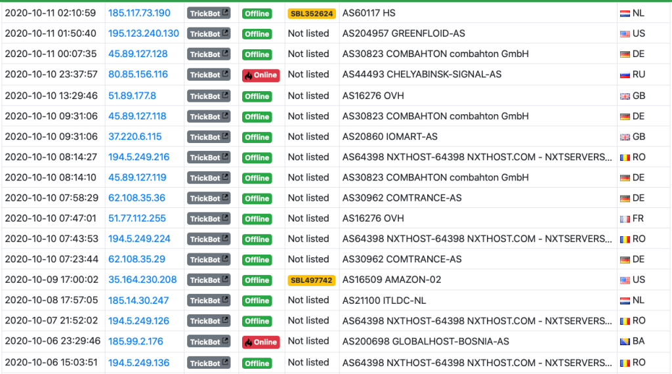Click the France flag next to FR
The height and width of the screenshot is (374, 672).
point(625,219)
